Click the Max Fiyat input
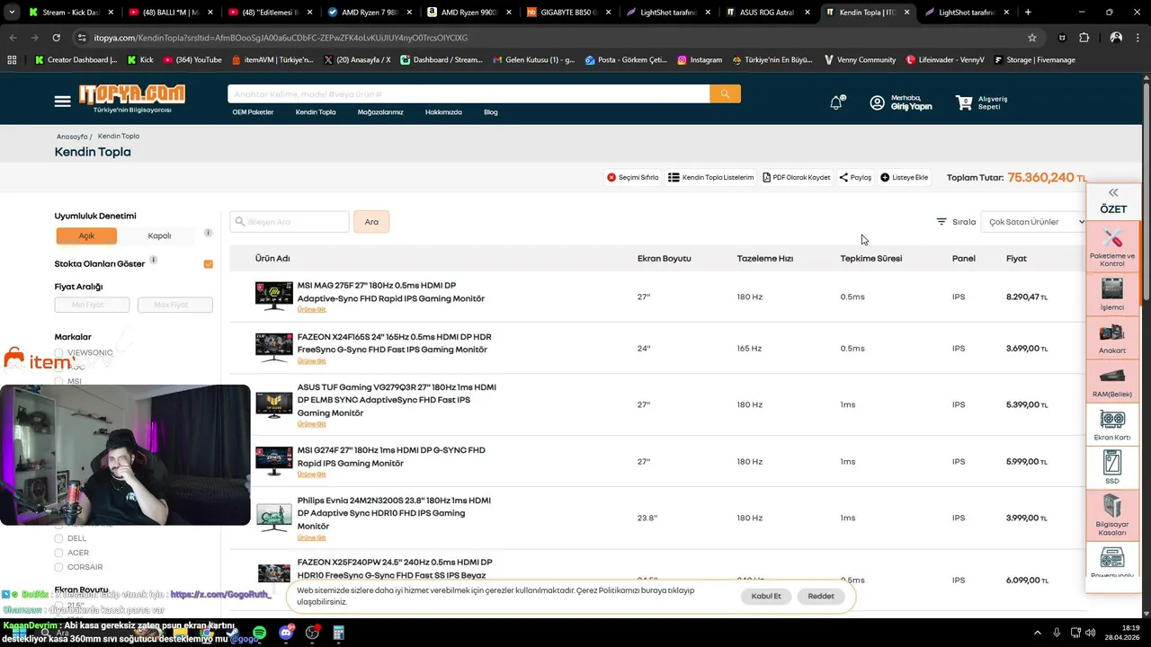This screenshot has width=1151, height=647. point(175,305)
